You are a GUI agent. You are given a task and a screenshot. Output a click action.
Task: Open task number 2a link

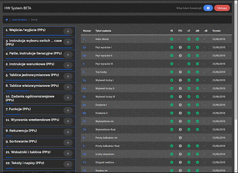tap(84, 47)
